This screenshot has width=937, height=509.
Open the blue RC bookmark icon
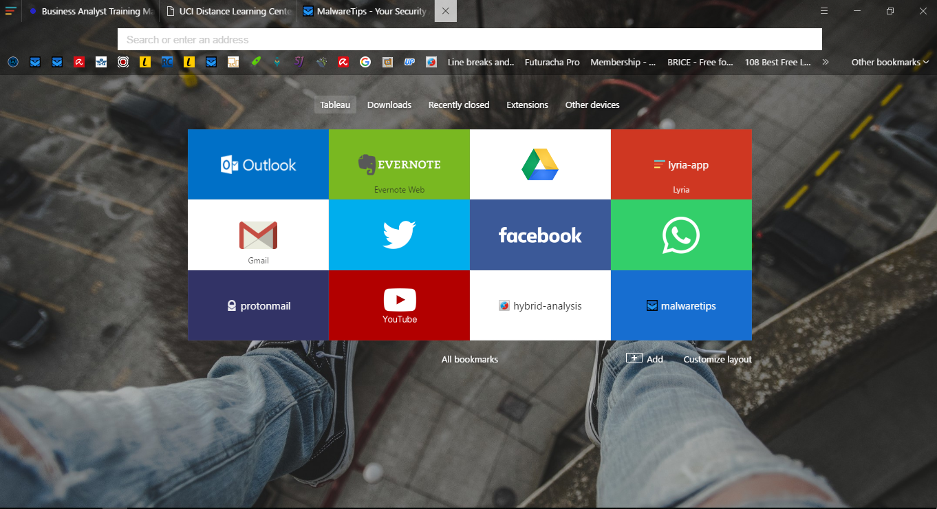[x=167, y=62]
